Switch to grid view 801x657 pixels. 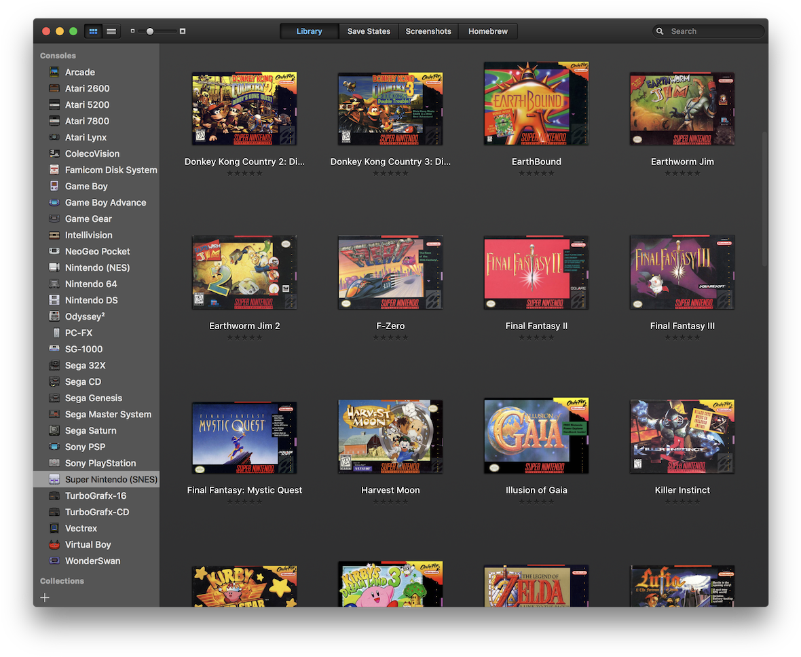point(93,31)
